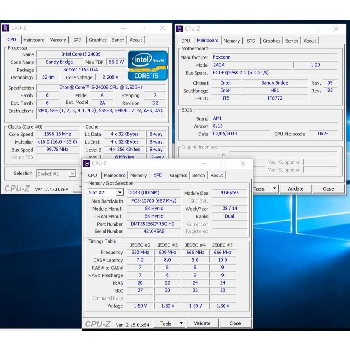This screenshot has height=350, width=350.
Task: Click BIOS Date value 02/05/2013
Action: point(241,134)
